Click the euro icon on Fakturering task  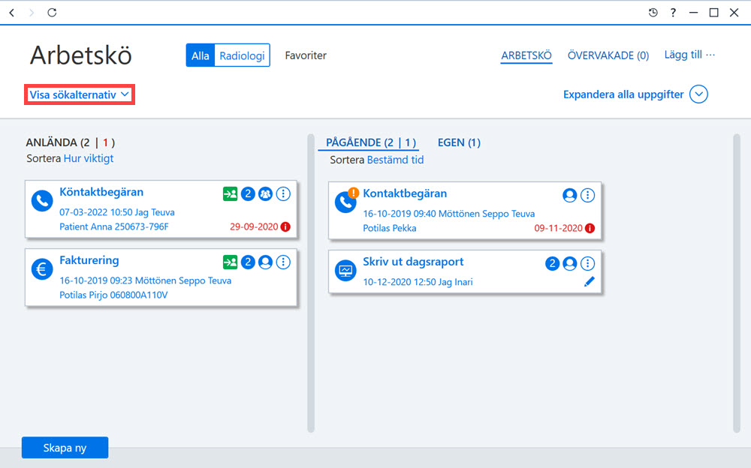42,269
